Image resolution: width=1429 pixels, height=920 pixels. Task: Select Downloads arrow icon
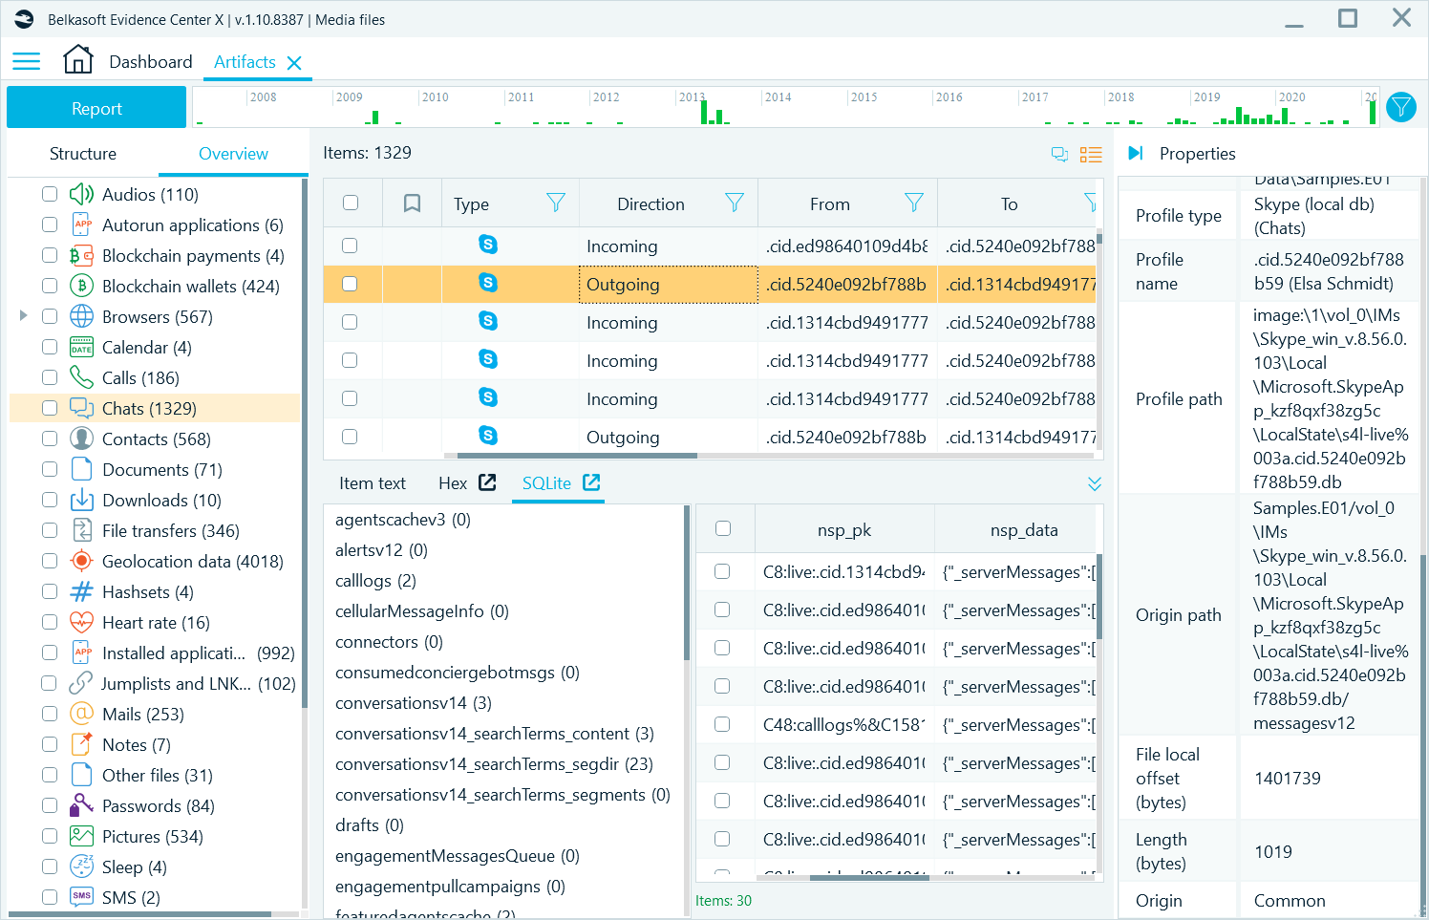tap(81, 500)
